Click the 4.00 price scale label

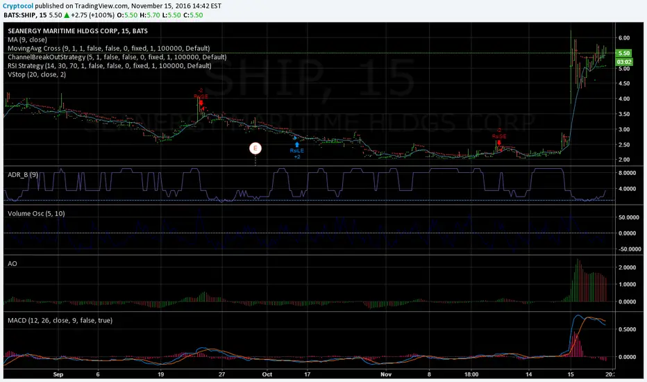624,99
